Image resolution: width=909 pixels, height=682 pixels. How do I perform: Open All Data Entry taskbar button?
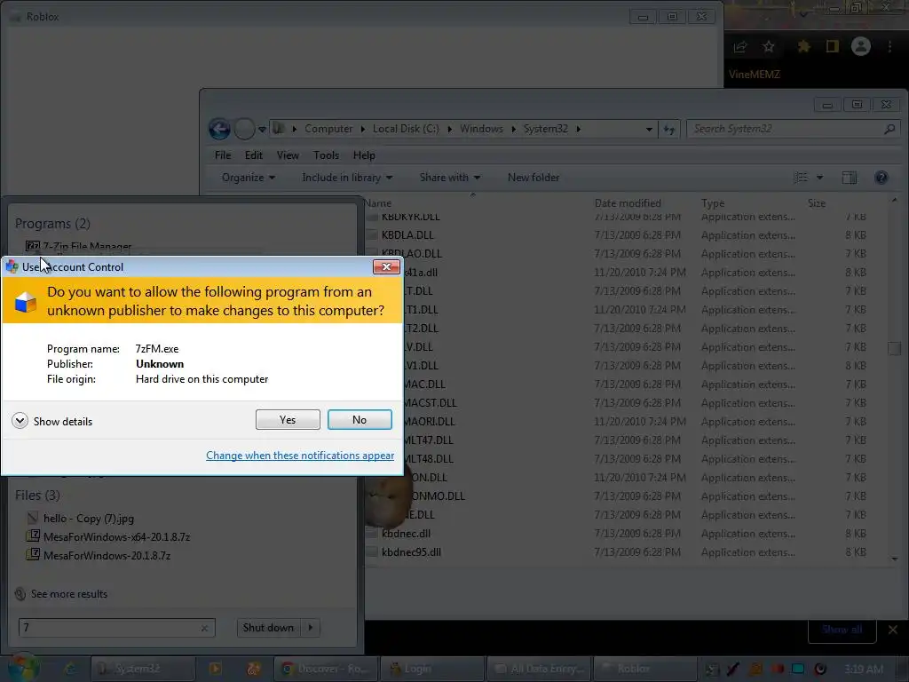(539, 669)
